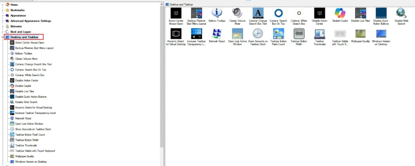Expand the Boot and Logon node

(3, 32)
